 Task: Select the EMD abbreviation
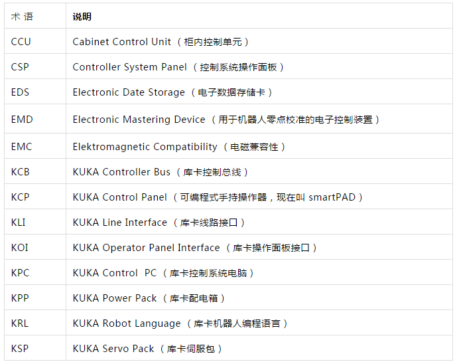pos(22,120)
